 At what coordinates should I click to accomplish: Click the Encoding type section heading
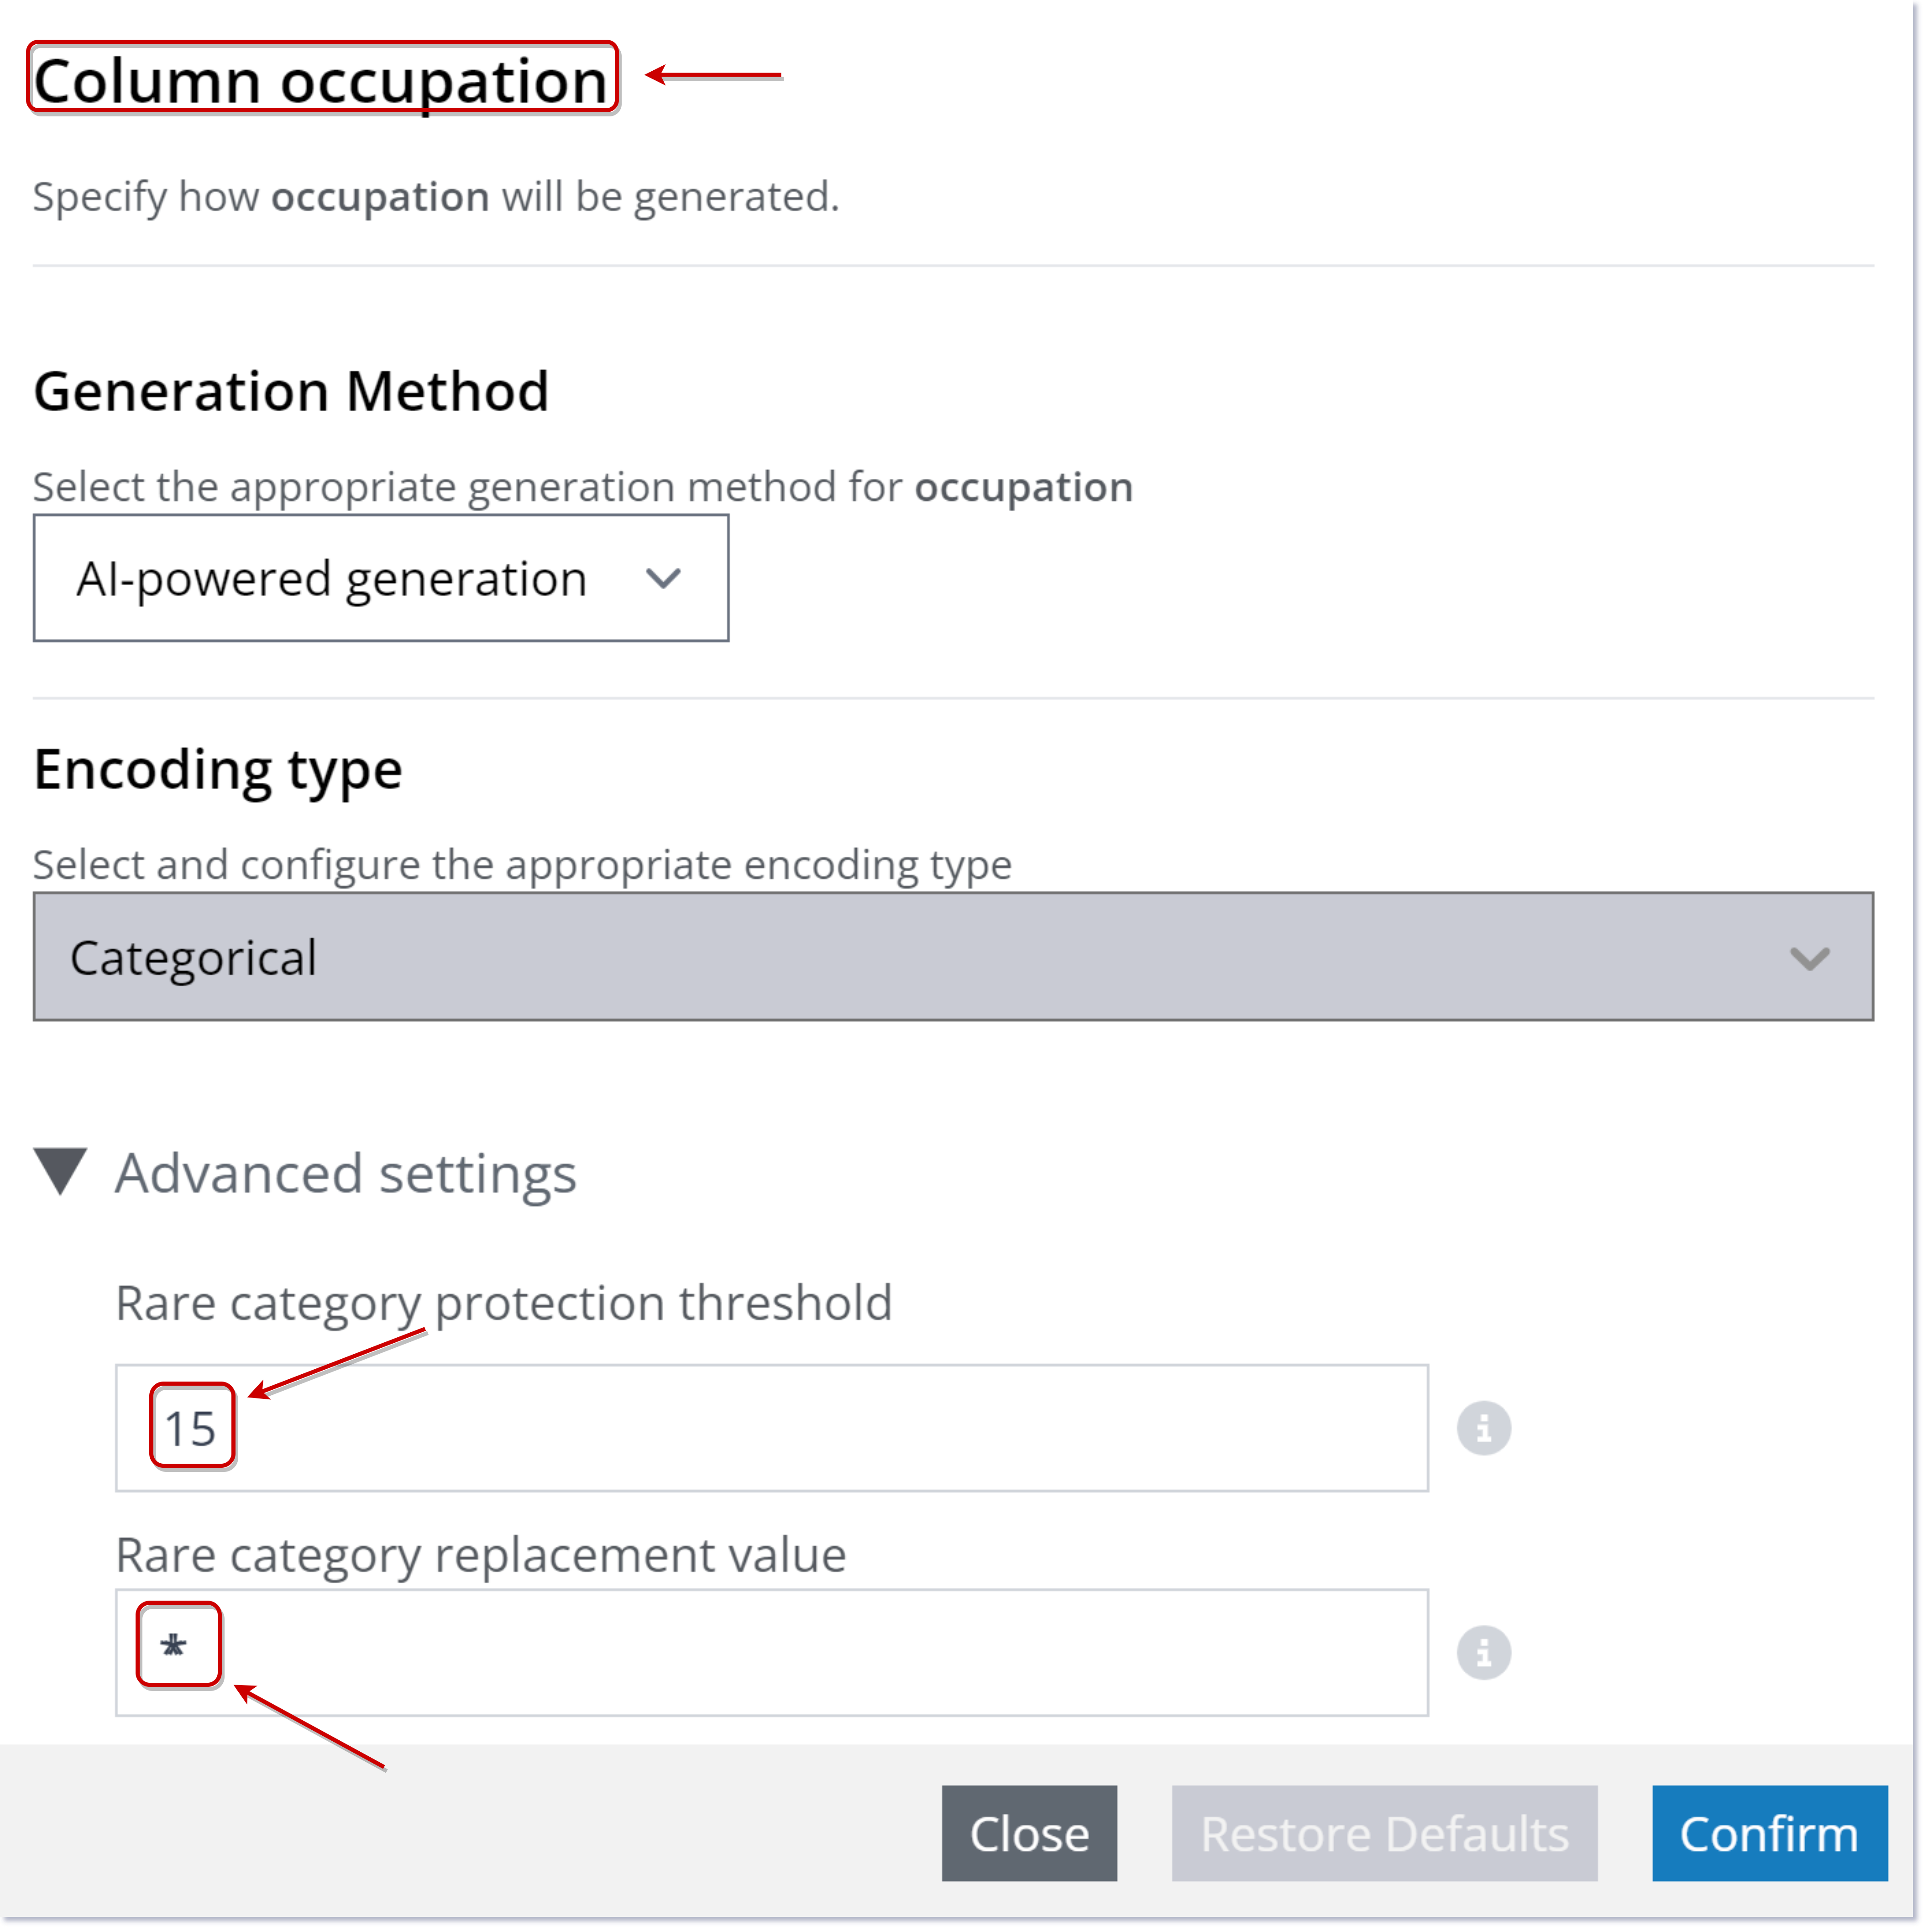pos(218,770)
